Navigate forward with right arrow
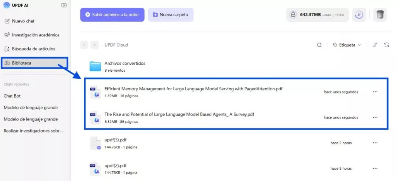397x181 pixels. pyautogui.click(x=94, y=45)
